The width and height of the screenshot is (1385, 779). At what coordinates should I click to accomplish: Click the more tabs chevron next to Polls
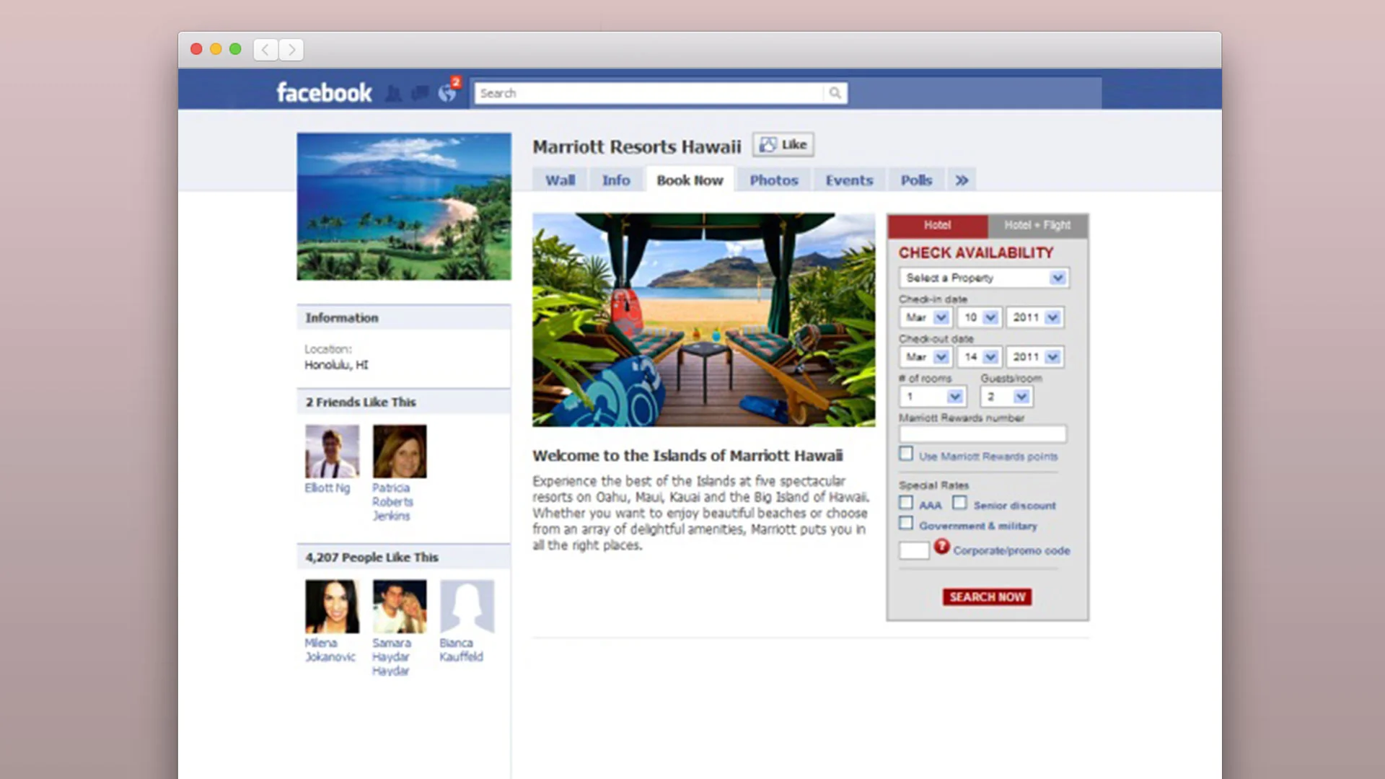pos(962,180)
